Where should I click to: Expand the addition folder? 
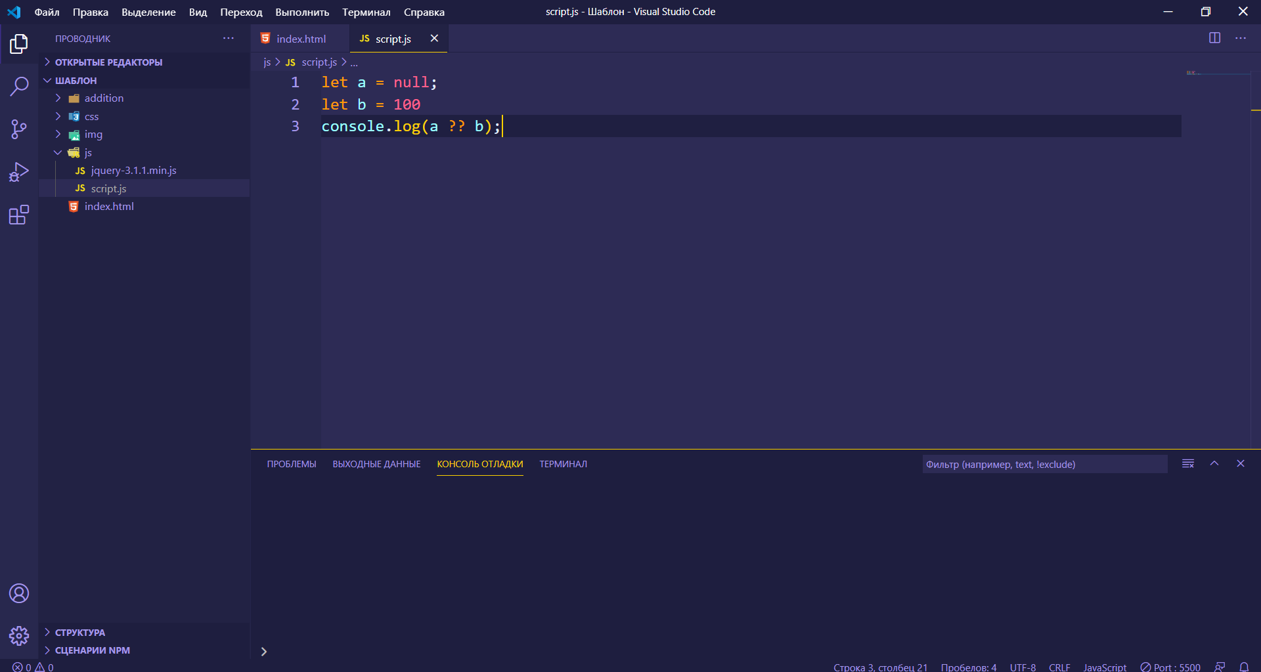tap(58, 98)
